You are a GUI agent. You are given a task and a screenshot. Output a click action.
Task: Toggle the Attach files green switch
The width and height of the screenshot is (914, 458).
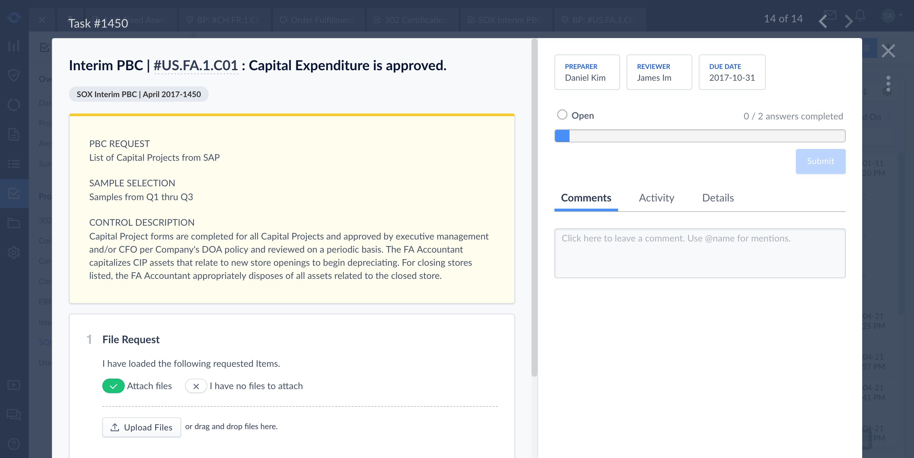click(x=113, y=386)
